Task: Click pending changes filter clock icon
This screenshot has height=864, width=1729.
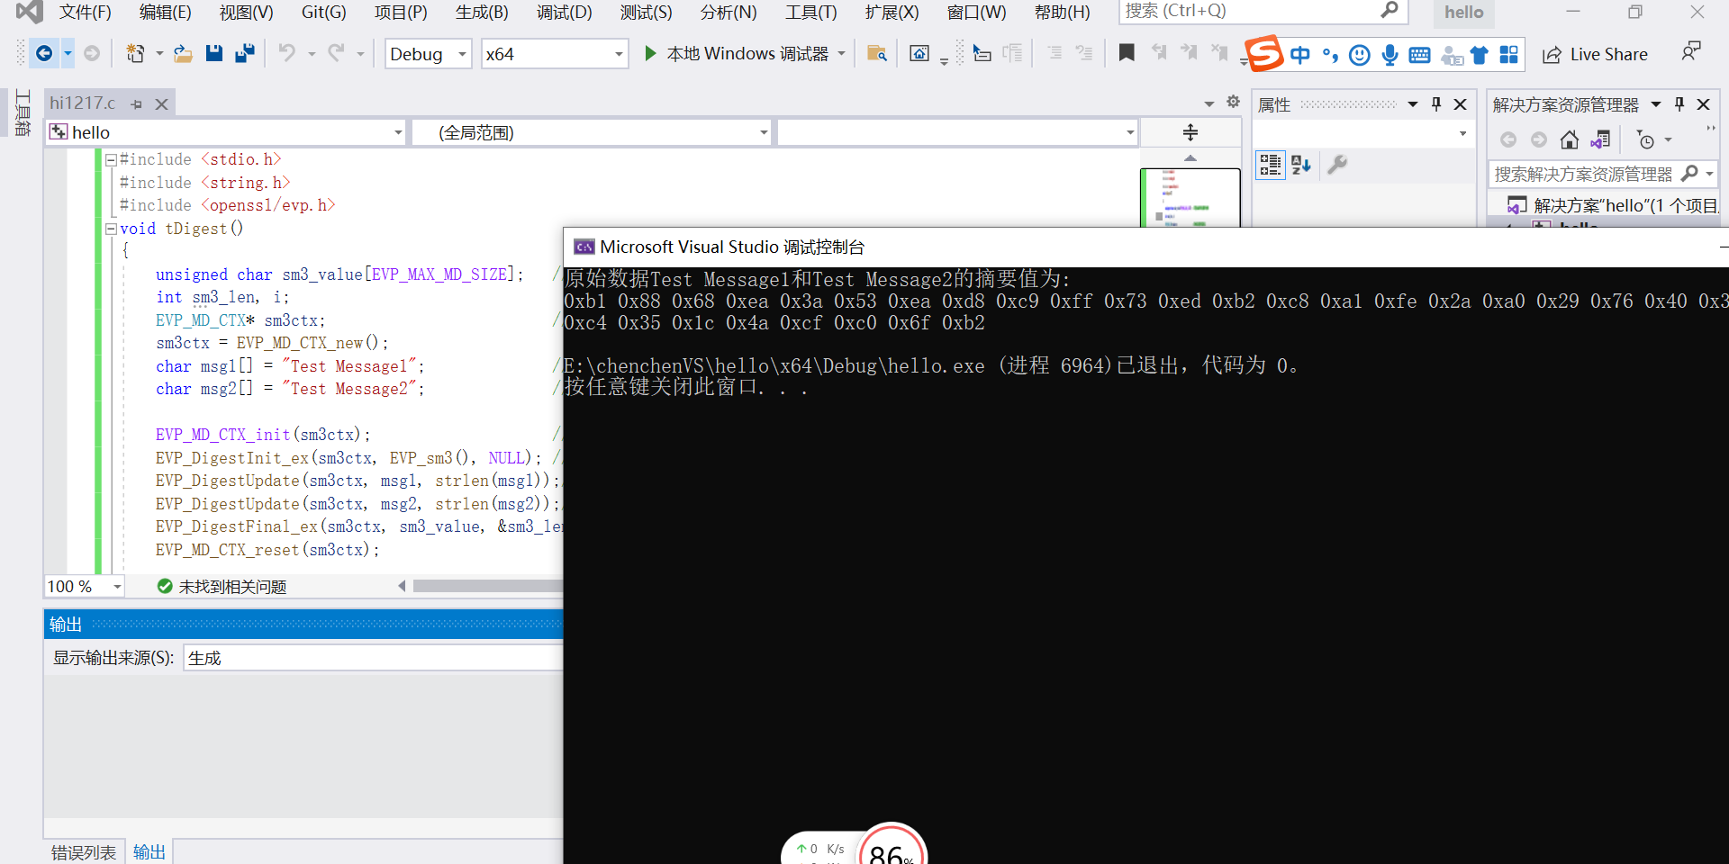Action: point(1646,139)
